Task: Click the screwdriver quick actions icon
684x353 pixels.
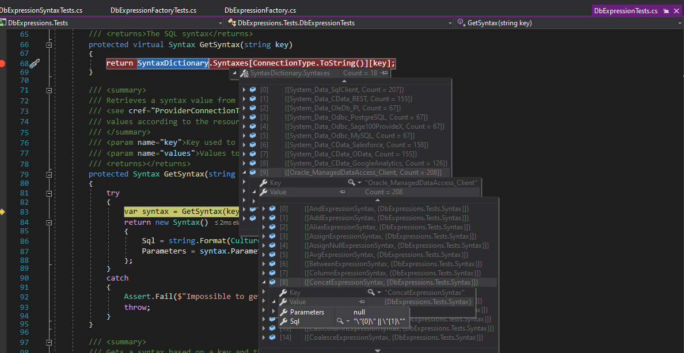Action: [35, 63]
